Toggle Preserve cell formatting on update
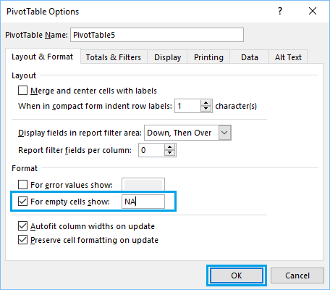This screenshot has height=290, width=330. (x=23, y=240)
